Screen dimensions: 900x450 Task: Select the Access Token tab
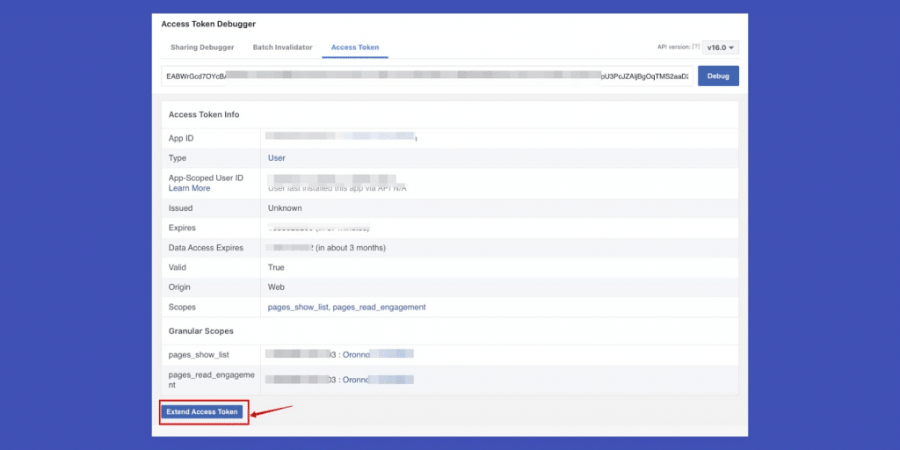tap(355, 47)
